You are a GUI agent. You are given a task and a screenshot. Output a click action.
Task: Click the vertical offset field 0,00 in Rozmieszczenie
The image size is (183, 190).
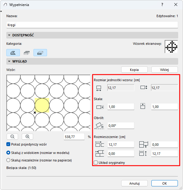point(165,145)
